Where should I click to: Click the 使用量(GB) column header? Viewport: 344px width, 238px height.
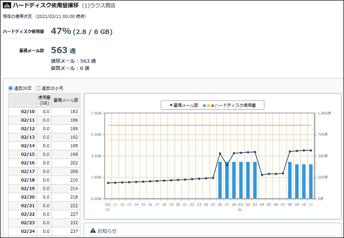[x=44, y=100]
